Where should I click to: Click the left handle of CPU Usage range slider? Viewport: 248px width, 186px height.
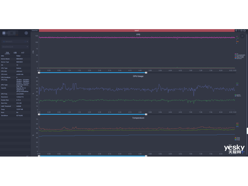coord(39,114)
